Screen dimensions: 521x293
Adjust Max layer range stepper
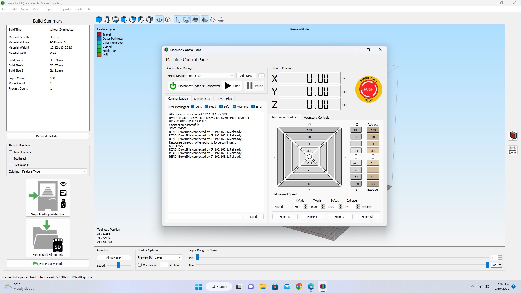pyautogui.click(x=500, y=265)
